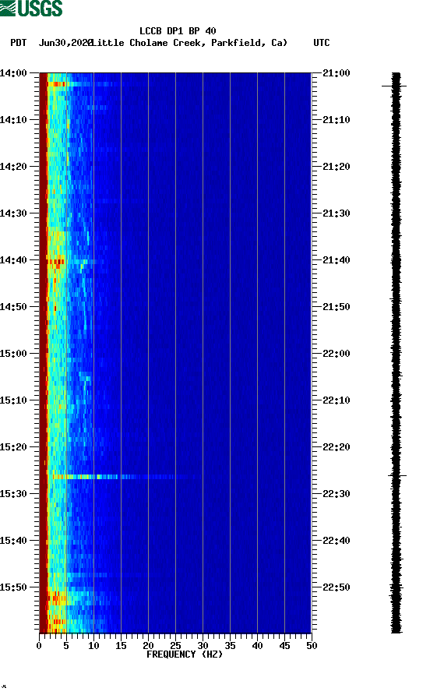The image size is (430, 695).
Task: Click the 22:30 UTC time label
Action: pyautogui.click(x=337, y=494)
